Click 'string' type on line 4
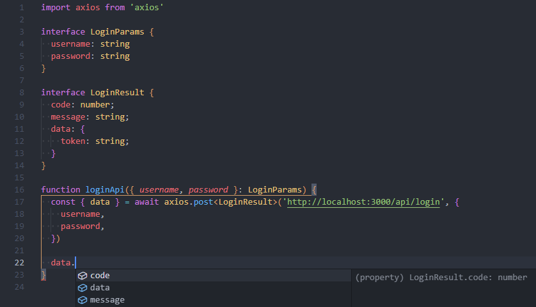Screen dimensions: 536x307 (x=115, y=44)
